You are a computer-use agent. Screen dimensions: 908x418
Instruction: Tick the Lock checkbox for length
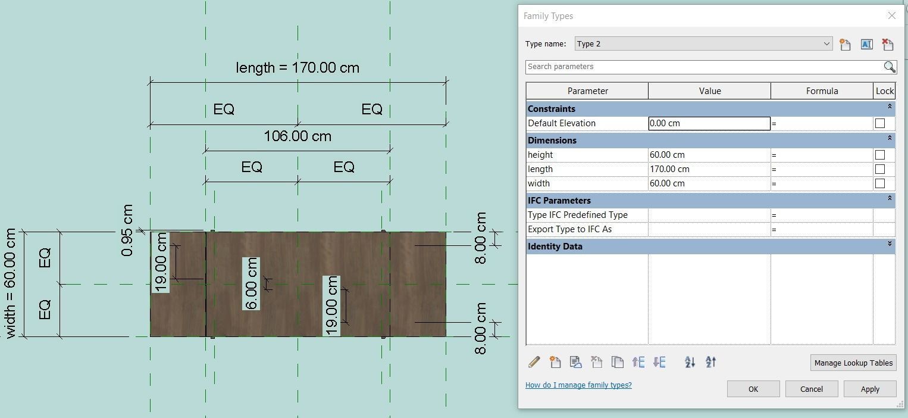[879, 169]
